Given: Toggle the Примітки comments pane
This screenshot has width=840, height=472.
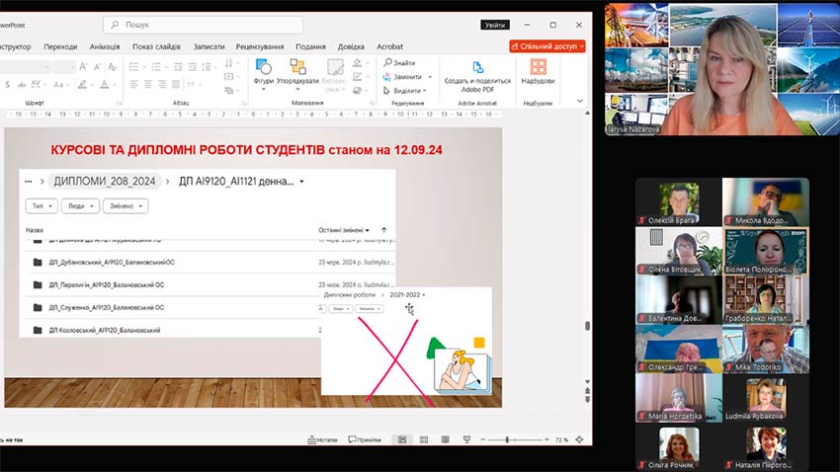Looking at the screenshot, I should 364,439.
